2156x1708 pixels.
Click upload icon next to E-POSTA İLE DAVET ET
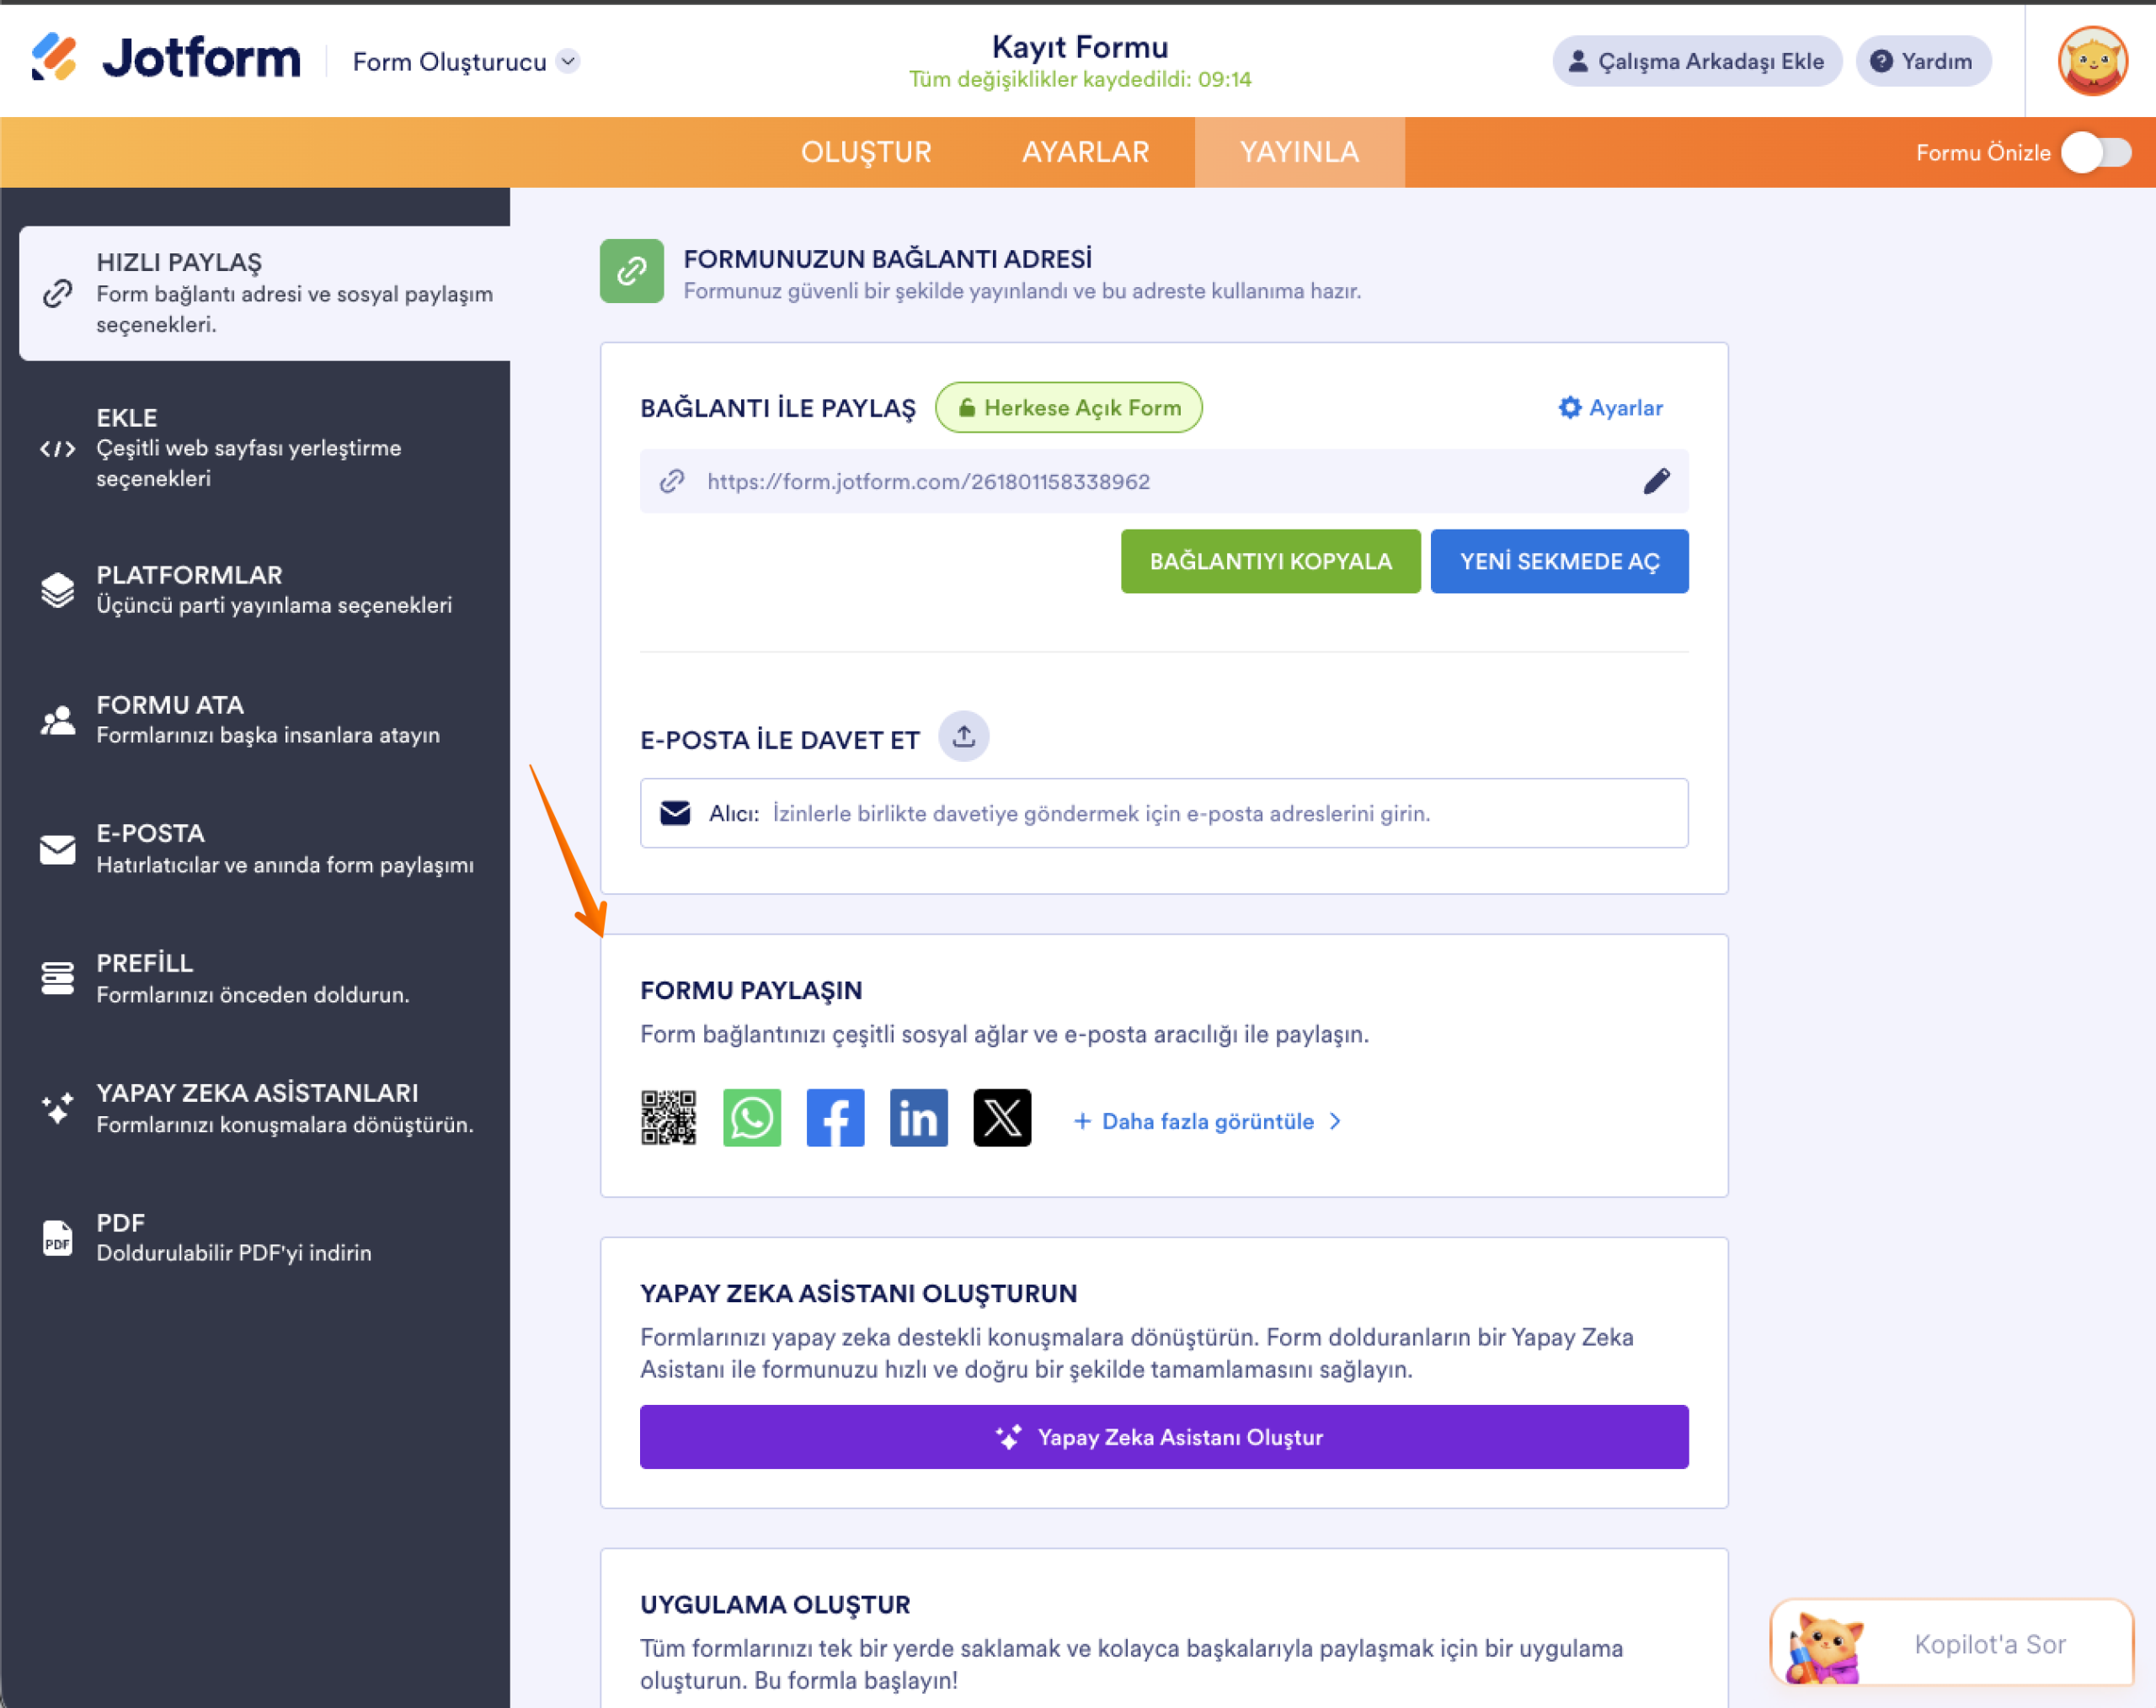[x=963, y=737]
